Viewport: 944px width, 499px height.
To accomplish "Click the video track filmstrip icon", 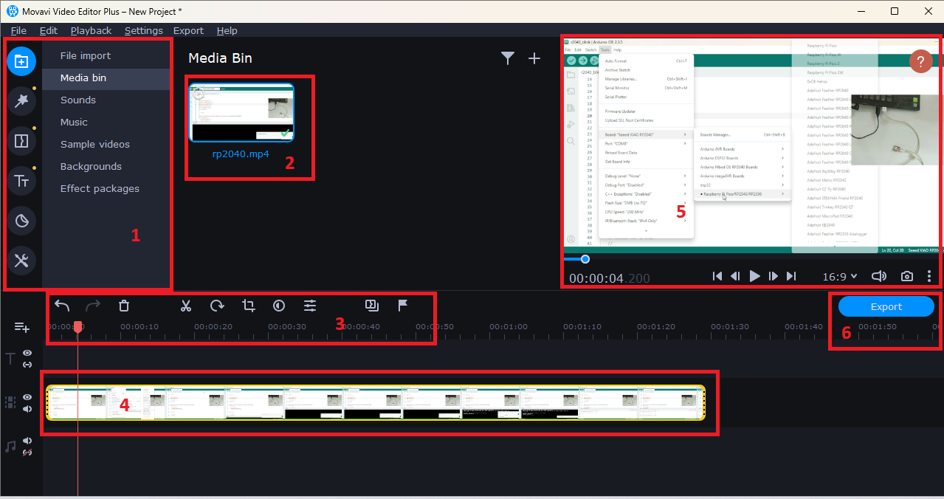I will [10, 402].
